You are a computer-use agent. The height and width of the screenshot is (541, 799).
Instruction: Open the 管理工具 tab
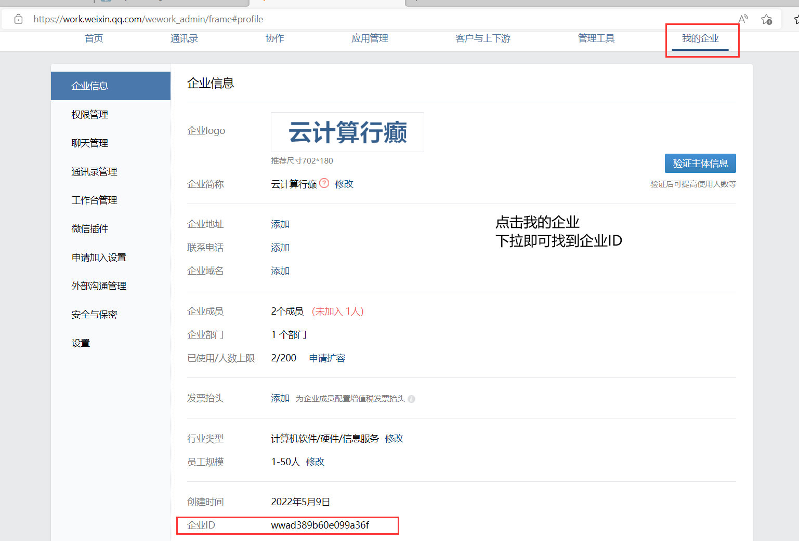tap(596, 38)
